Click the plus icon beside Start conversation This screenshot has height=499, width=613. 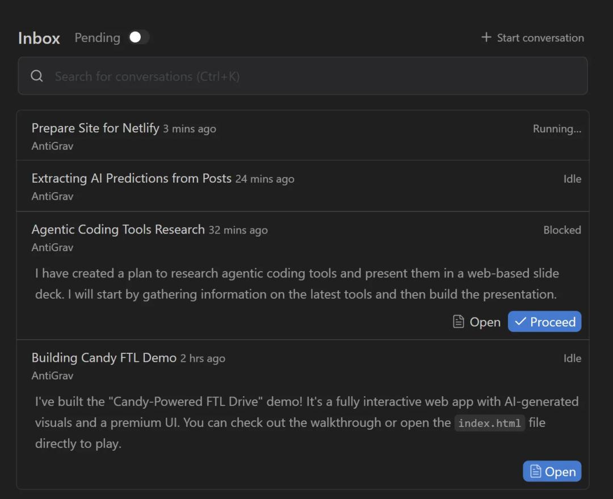click(486, 37)
